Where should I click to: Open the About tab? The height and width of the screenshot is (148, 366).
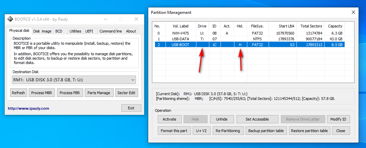point(131,31)
